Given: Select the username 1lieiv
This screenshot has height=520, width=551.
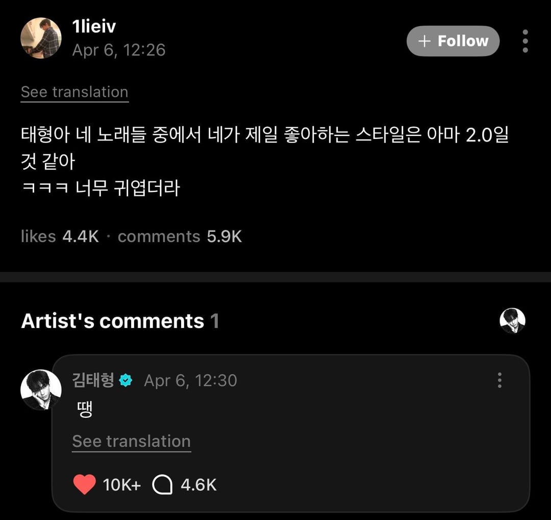Looking at the screenshot, I should [94, 28].
